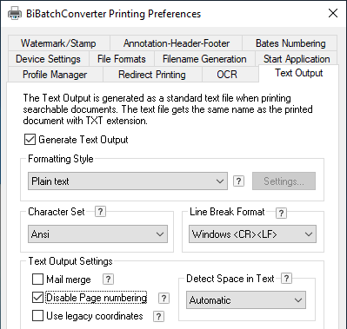This screenshot has width=347, height=329.
Task: Click the help icon next to Formatting Style dropdown
Action: (x=238, y=181)
